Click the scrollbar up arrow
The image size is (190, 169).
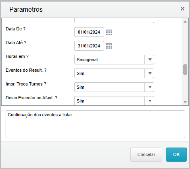[185, 21]
